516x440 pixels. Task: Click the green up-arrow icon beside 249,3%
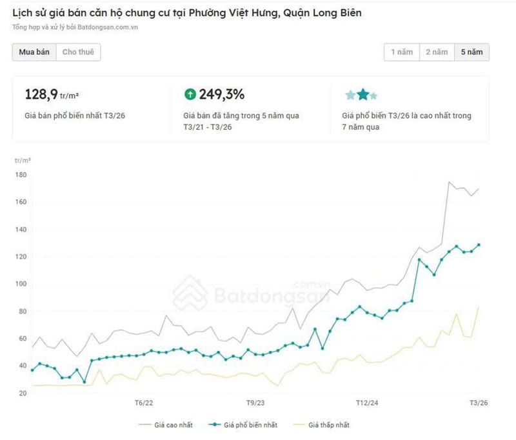(190, 95)
